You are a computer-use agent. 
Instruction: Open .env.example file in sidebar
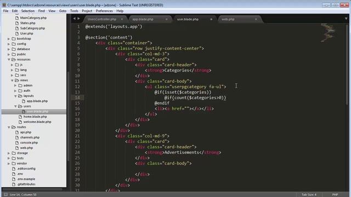click(x=26, y=179)
